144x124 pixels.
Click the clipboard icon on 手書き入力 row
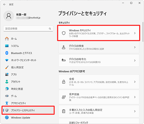click(x=64, y=111)
